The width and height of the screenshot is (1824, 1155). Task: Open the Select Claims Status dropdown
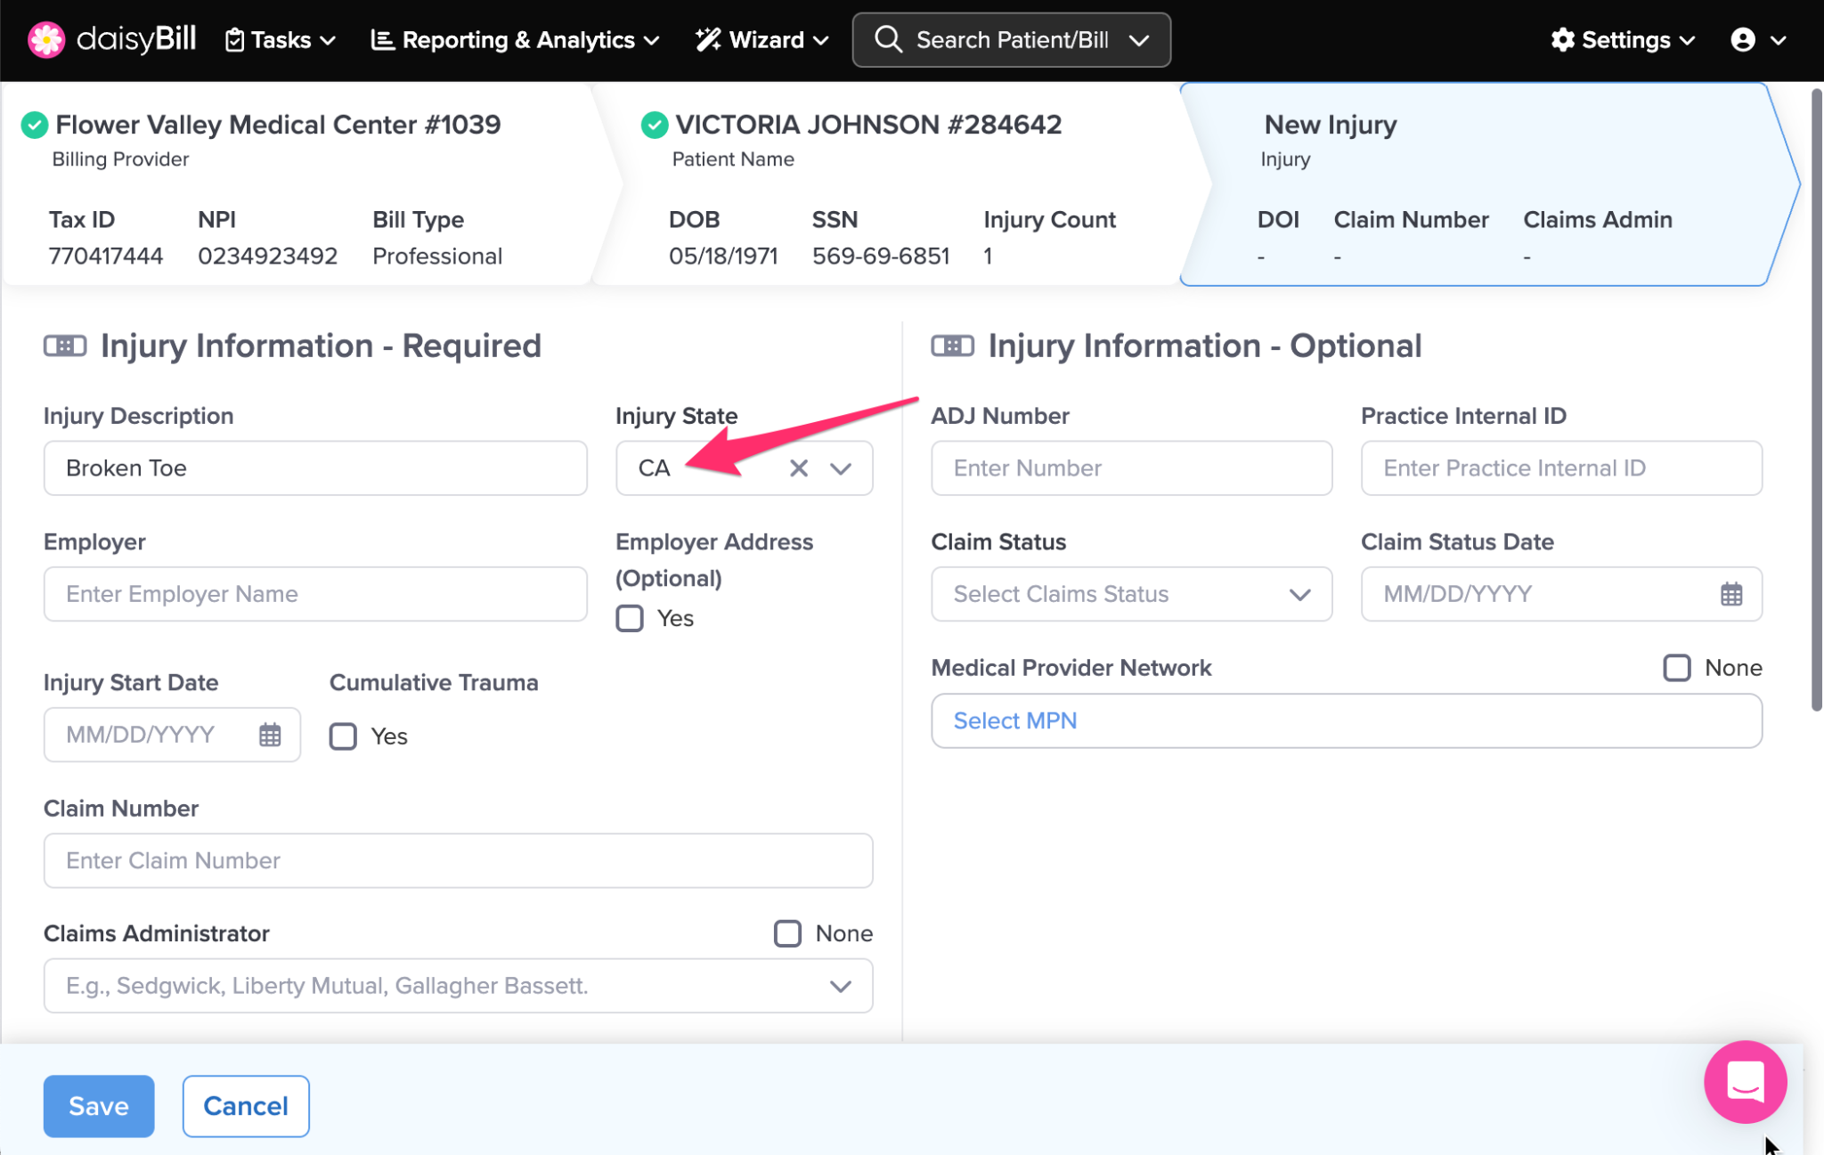click(x=1131, y=594)
